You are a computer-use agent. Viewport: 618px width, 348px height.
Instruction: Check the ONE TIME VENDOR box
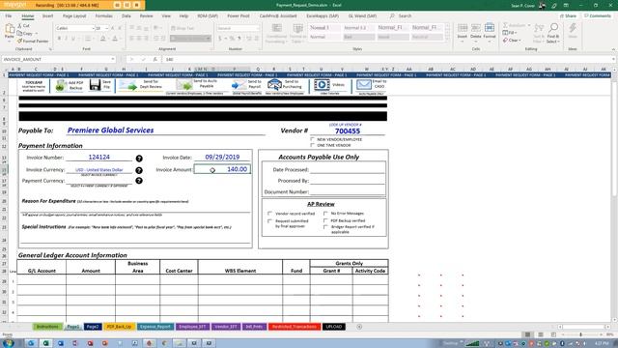tap(312, 145)
